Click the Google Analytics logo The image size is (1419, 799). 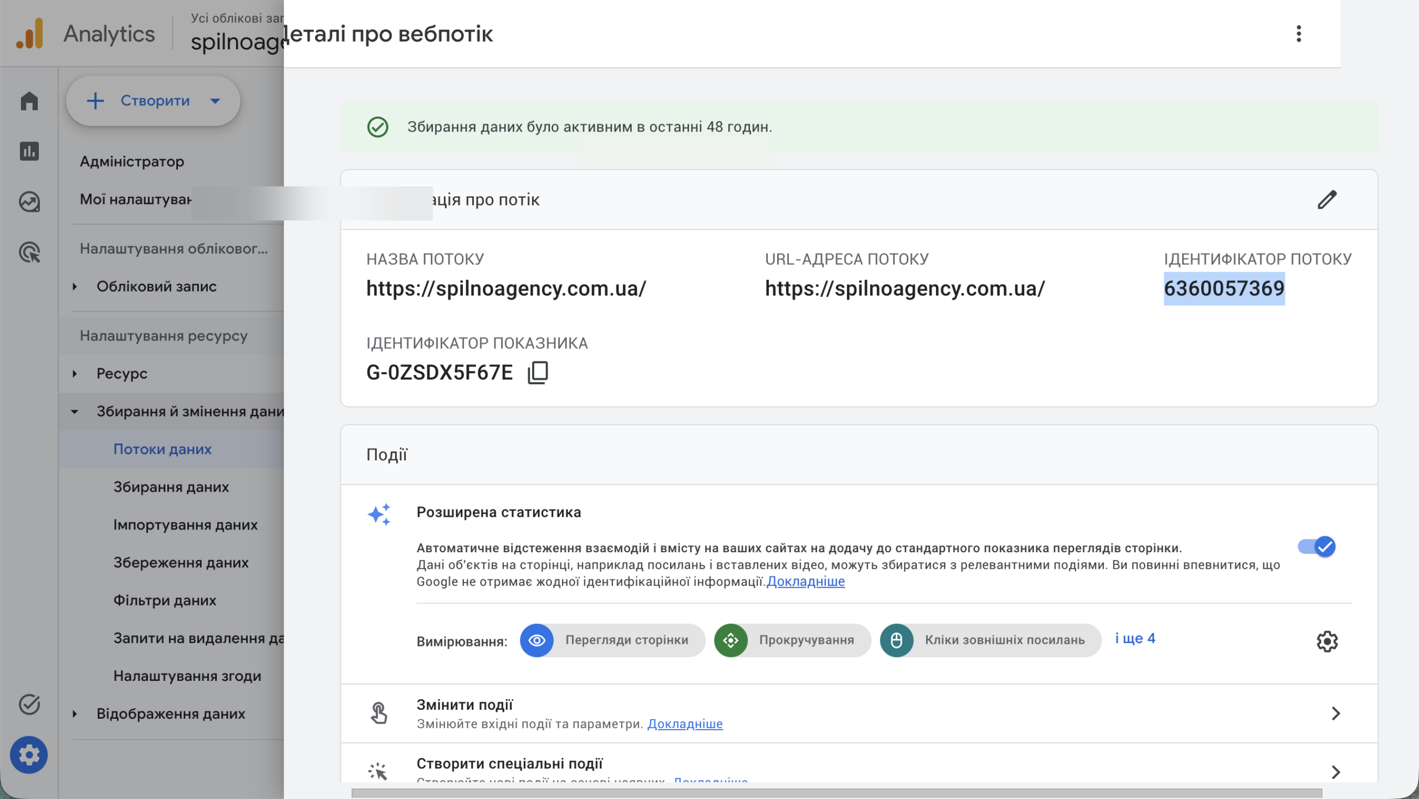click(x=30, y=33)
